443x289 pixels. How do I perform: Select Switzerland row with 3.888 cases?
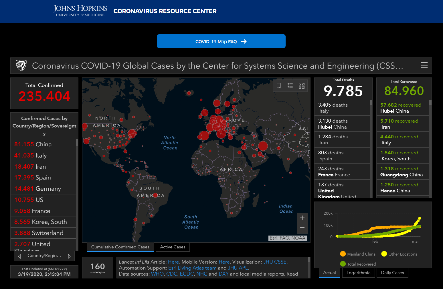coord(43,233)
